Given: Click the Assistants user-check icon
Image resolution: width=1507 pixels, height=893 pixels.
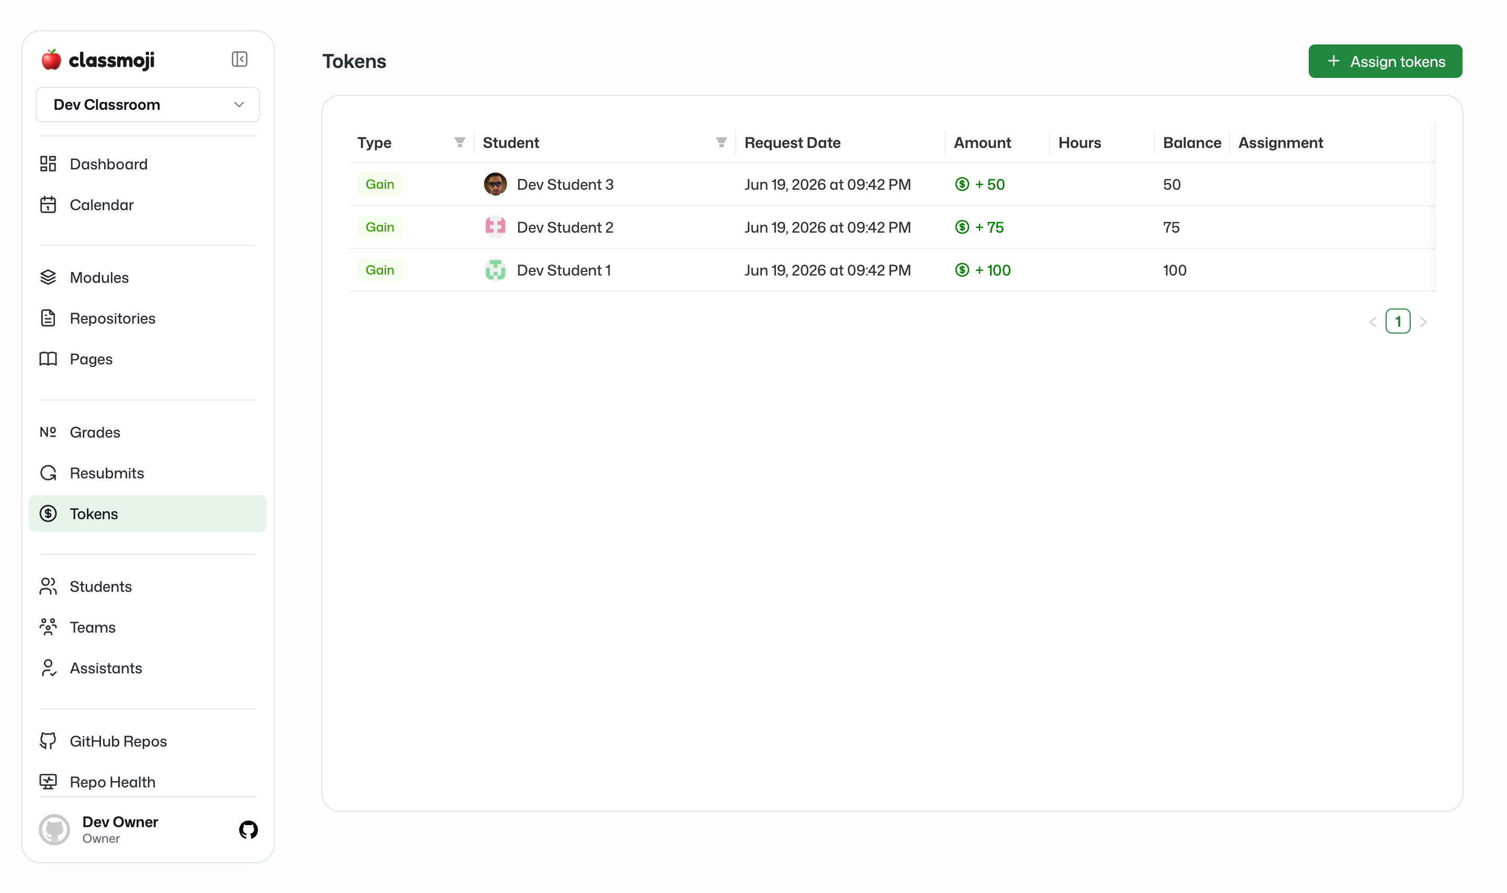Looking at the screenshot, I should (x=48, y=668).
